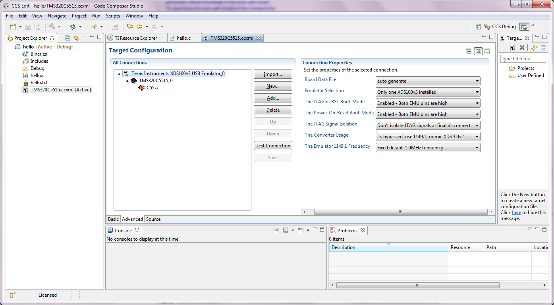Viewport: 554px width, 305px height.
Task: Click the Open Console icon in Console view
Action: click(x=301, y=230)
